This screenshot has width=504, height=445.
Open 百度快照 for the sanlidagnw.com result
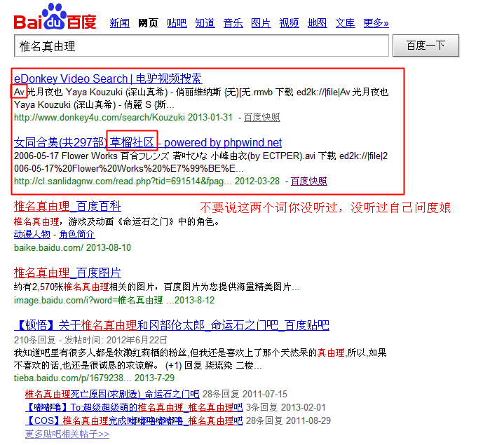coord(309,182)
